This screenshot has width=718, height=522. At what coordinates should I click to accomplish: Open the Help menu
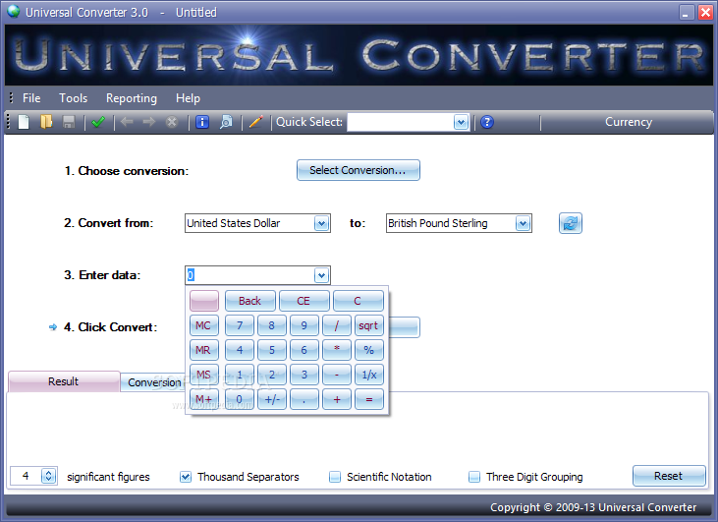click(188, 98)
